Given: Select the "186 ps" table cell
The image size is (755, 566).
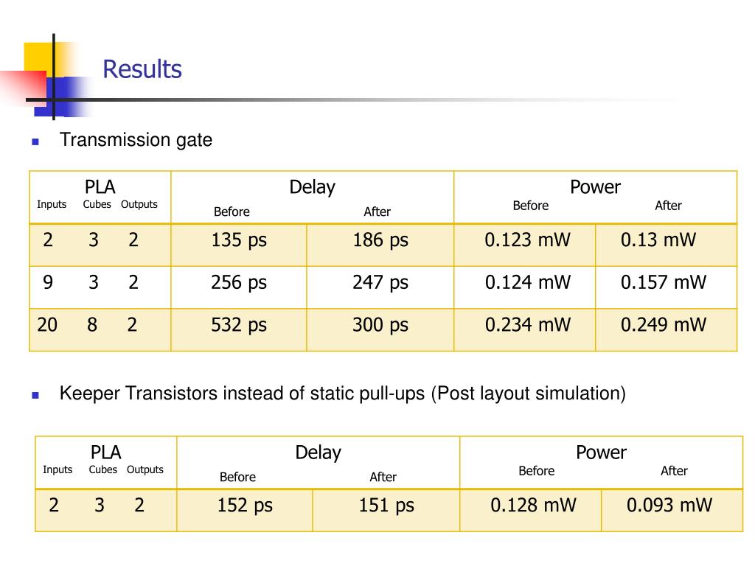Looking at the screenshot, I should pyautogui.click(x=380, y=240).
